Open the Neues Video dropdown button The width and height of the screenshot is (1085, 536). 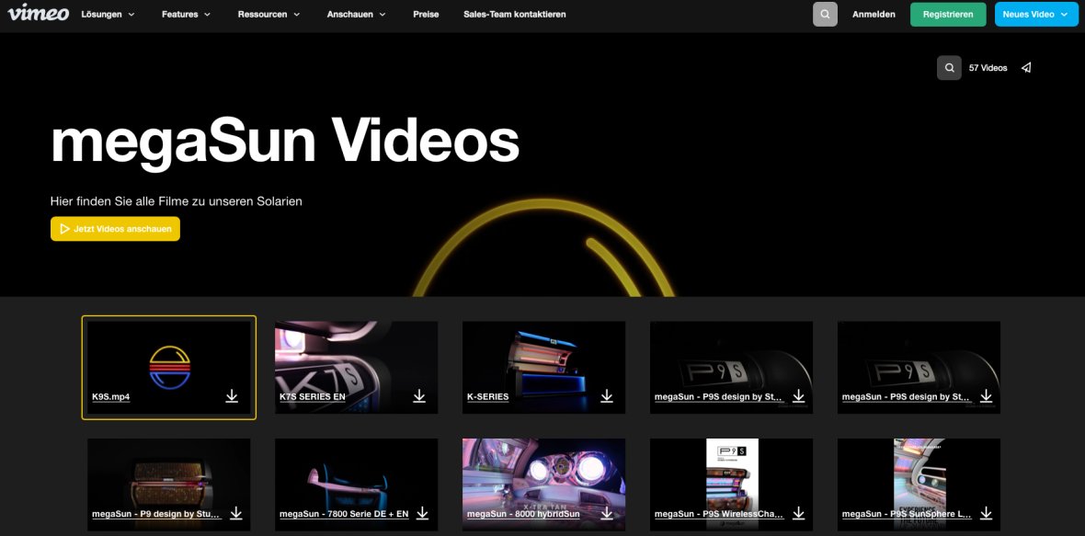1036,14
